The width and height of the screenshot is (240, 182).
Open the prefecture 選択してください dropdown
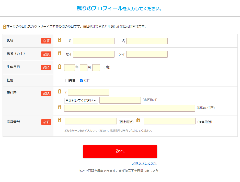click(81, 101)
